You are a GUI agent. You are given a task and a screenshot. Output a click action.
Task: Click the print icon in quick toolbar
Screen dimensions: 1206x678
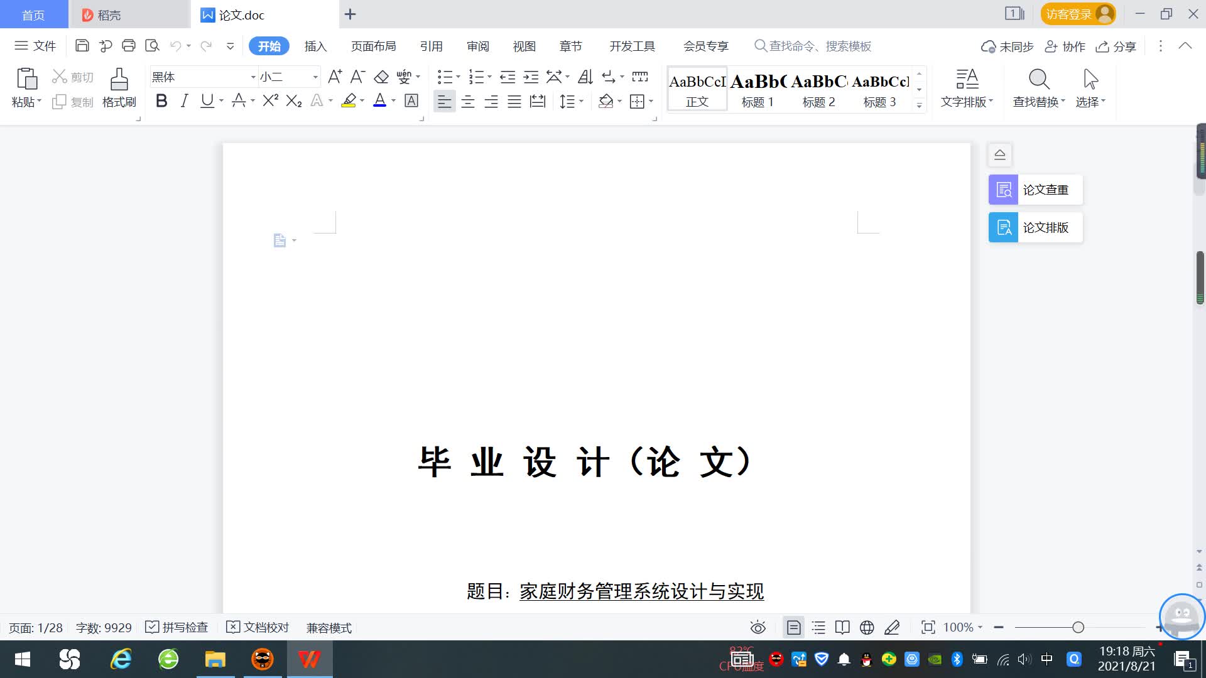click(129, 46)
